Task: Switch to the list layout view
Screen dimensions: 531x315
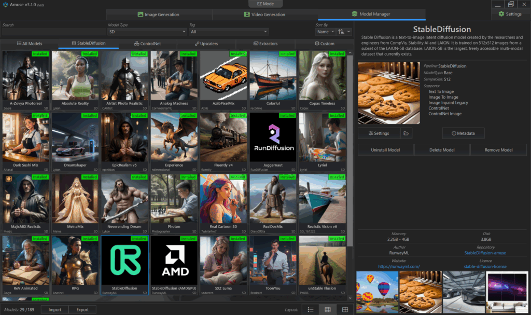Action: click(x=310, y=310)
